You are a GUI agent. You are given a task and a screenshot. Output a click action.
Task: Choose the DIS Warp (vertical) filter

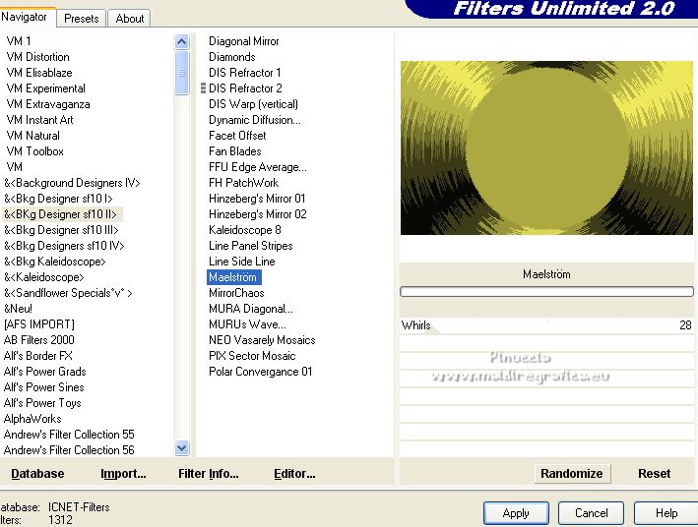click(253, 104)
